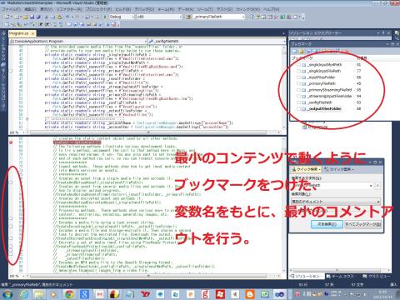Click the Paste toolbar icon
Image resolution: width=400 pixels, height=300 pixels.
[x=59, y=17]
